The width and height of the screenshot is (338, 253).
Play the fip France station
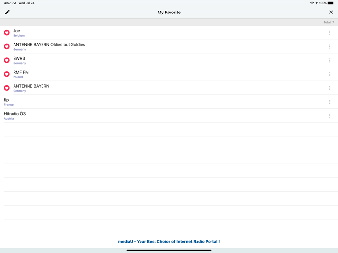click(169, 102)
